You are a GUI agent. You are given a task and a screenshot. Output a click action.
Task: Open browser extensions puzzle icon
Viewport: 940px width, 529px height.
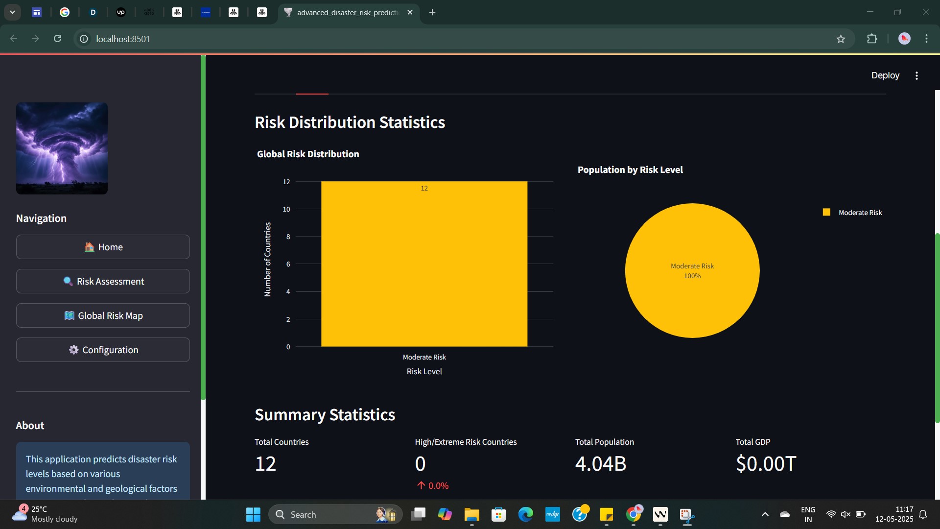872,39
